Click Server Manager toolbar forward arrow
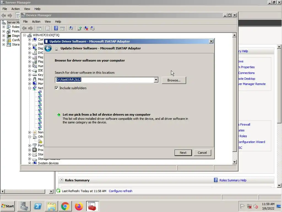 10,16
